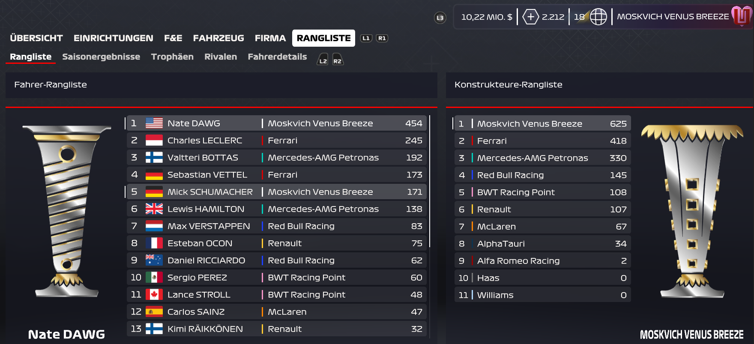754x344 pixels.
Task: Click the British flag beside Lewis HAMILTON
Action: click(x=154, y=209)
